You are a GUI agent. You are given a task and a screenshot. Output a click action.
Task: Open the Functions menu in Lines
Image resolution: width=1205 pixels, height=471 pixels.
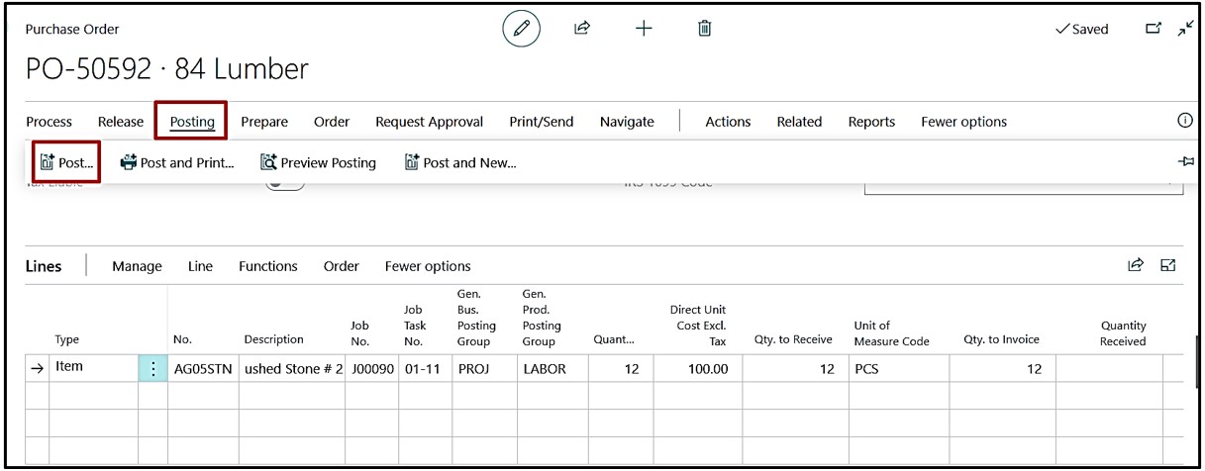click(x=267, y=266)
